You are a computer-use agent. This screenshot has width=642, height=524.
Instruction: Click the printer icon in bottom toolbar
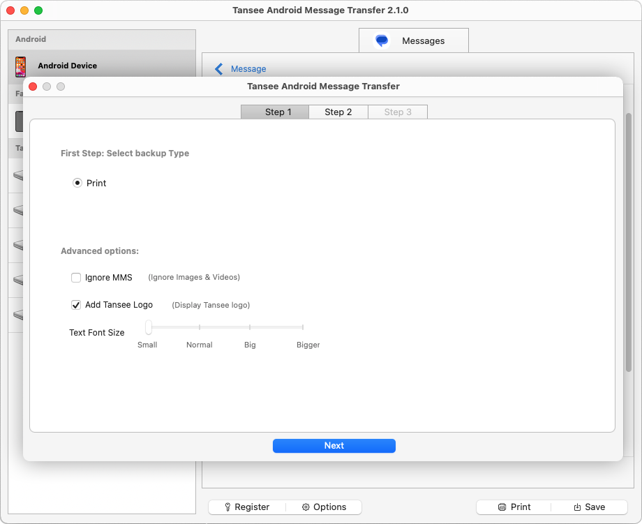point(502,507)
